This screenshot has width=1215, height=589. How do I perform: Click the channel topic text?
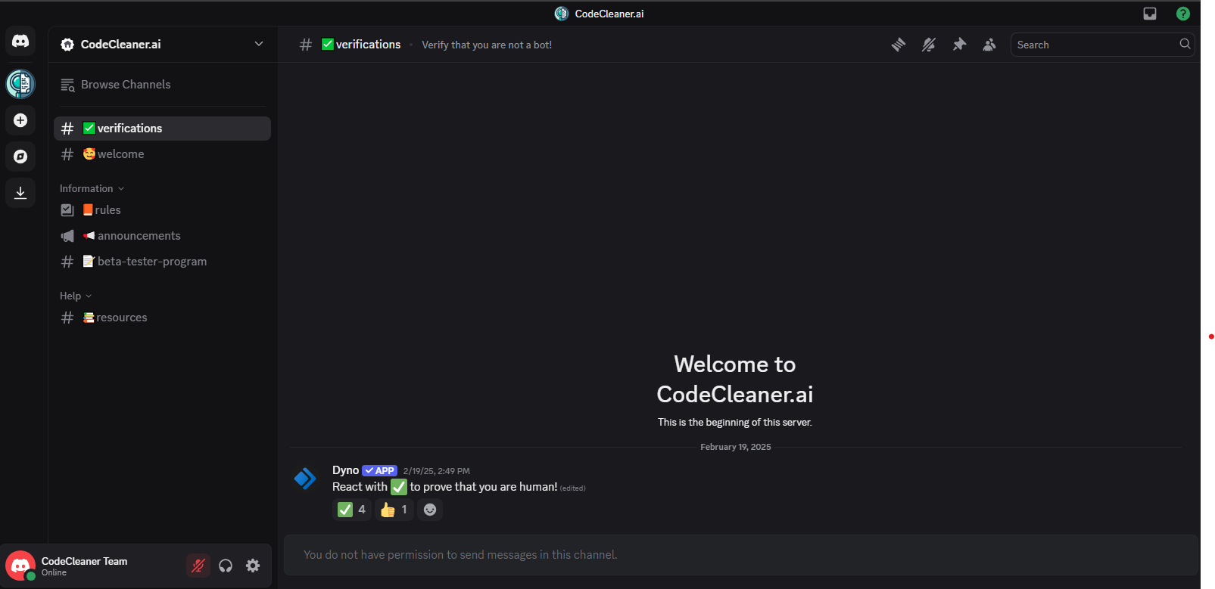click(487, 45)
